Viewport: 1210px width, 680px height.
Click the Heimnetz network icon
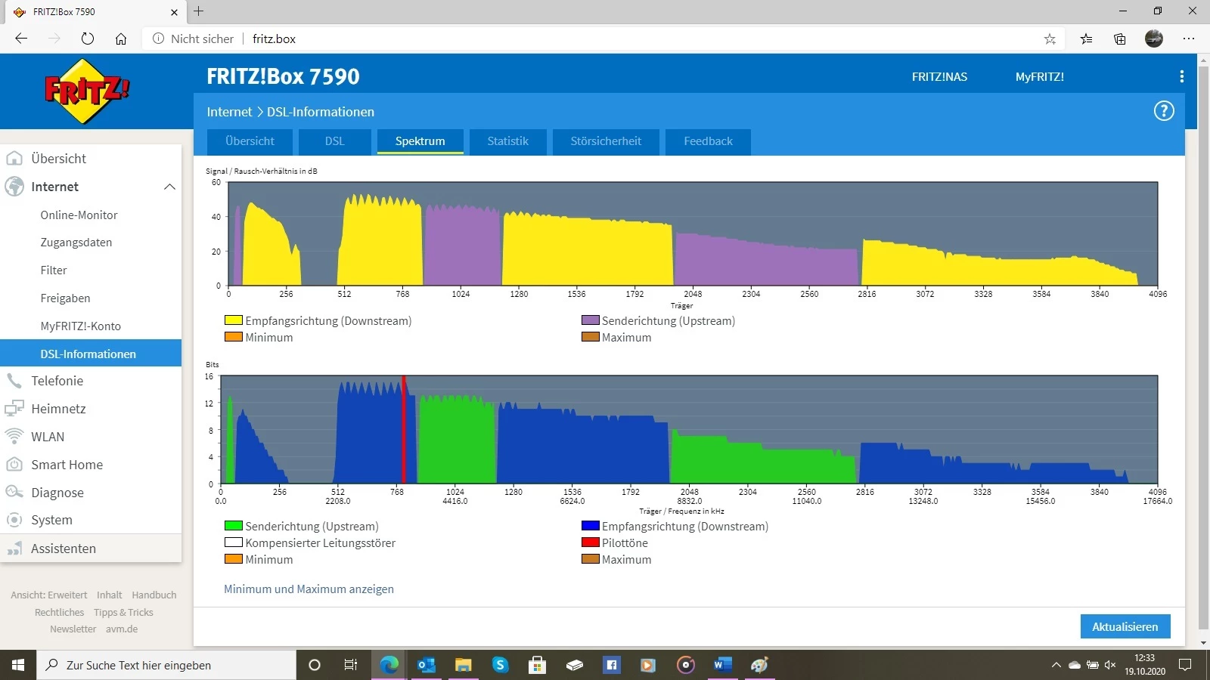point(14,409)
